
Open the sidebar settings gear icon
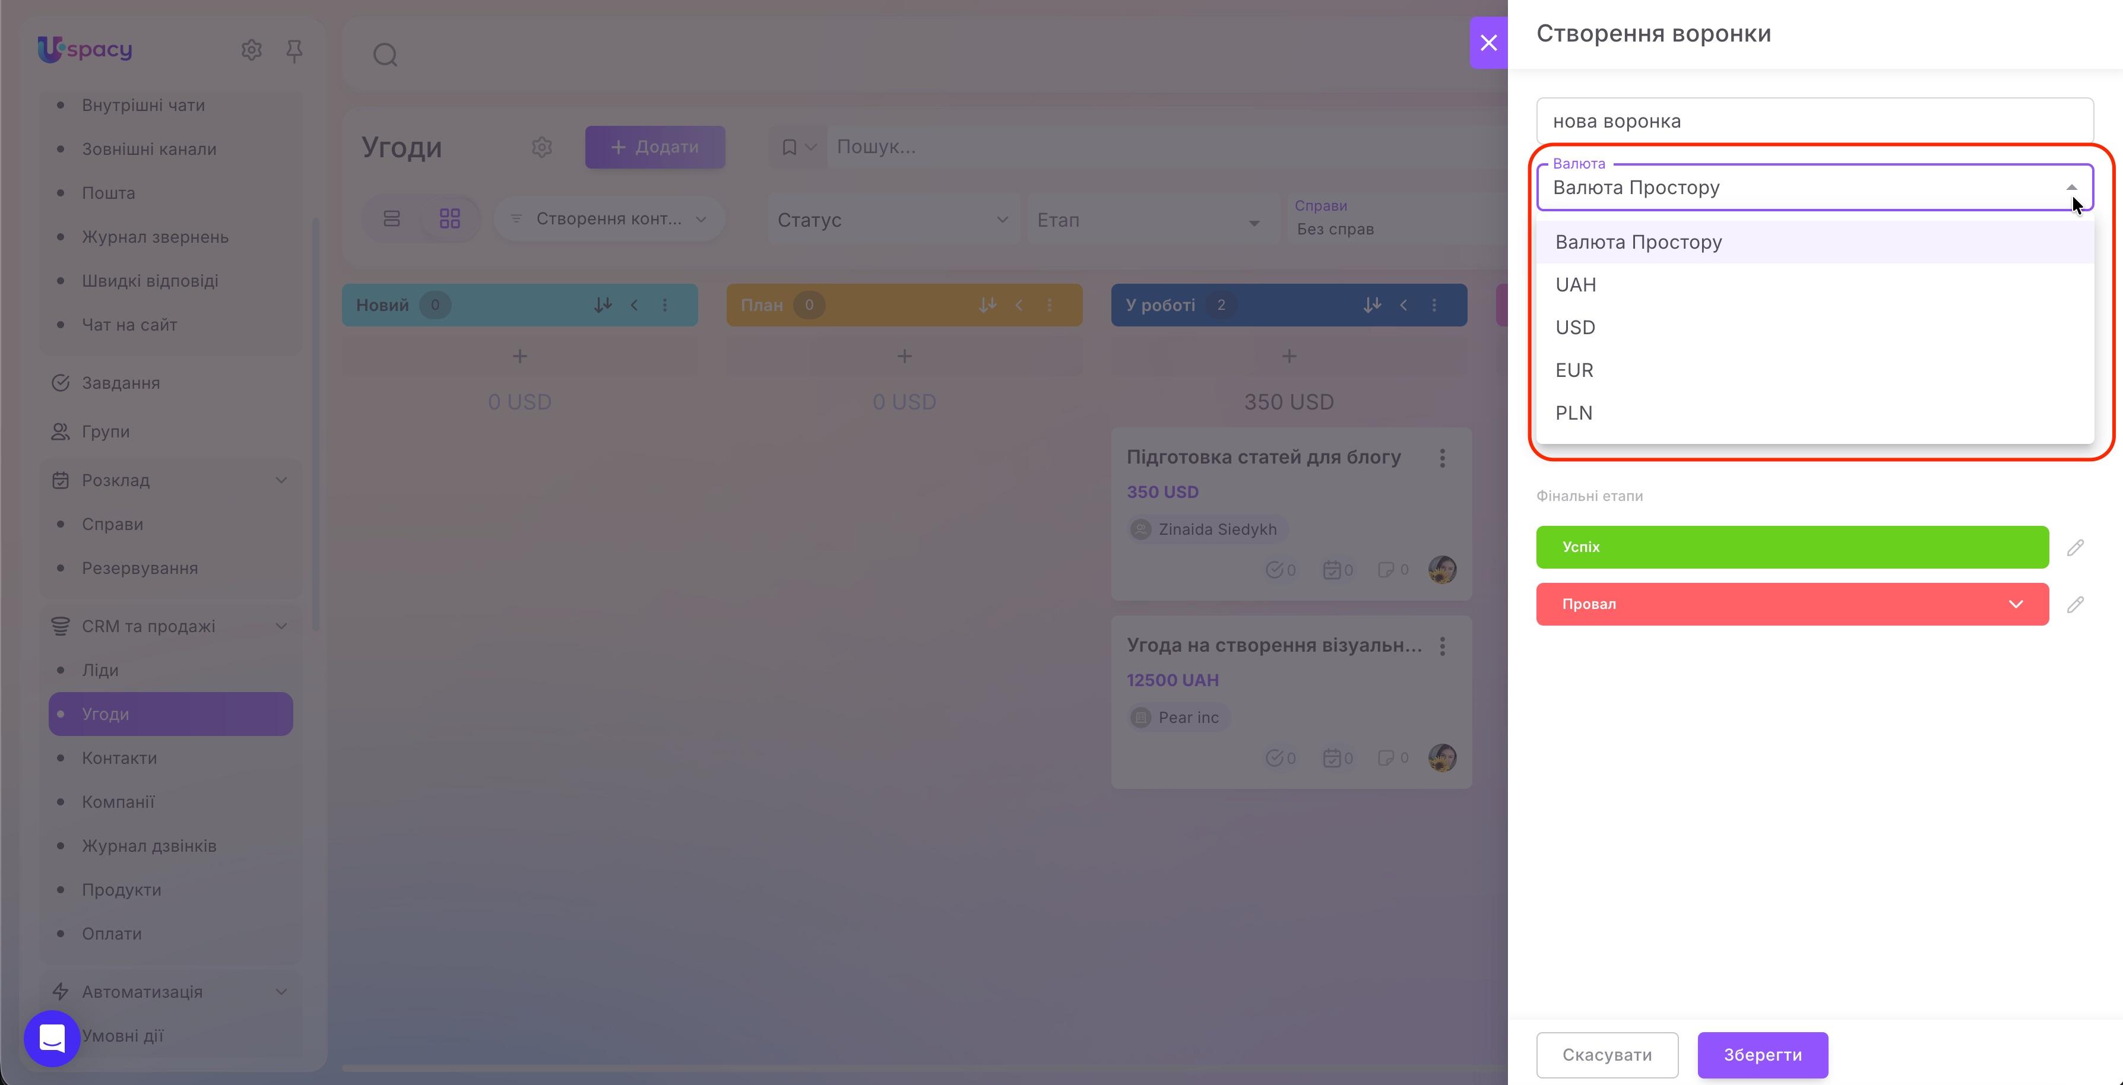pyautogui.click(x=251, y=50)
